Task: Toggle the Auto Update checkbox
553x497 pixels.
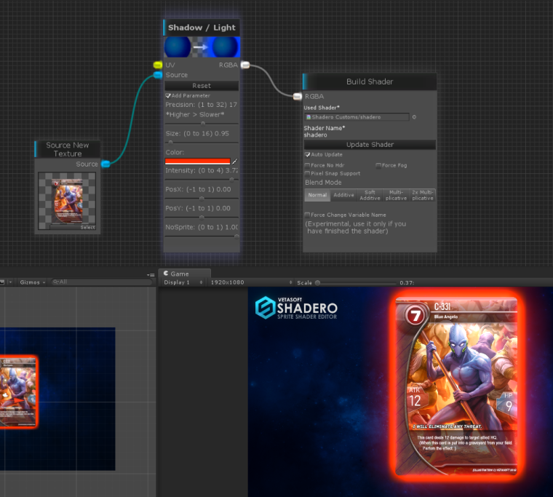Action: tap(308, 154)
